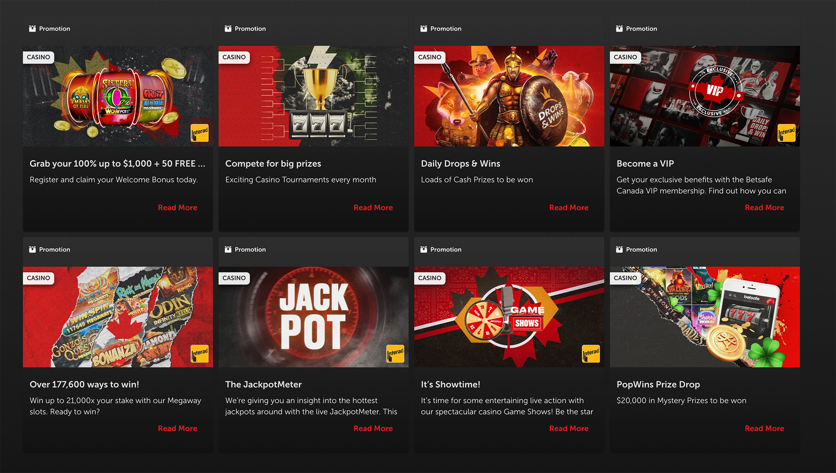
Task: Click the Interac logo on the Welcome Bonus image
Action: pyautogui.click(x=200, y=133)
